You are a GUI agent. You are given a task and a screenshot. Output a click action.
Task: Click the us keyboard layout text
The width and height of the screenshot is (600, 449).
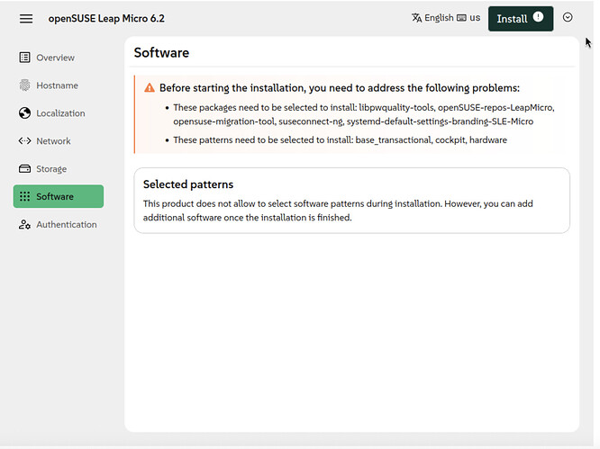pyautogui.click(x=475, y=18)
